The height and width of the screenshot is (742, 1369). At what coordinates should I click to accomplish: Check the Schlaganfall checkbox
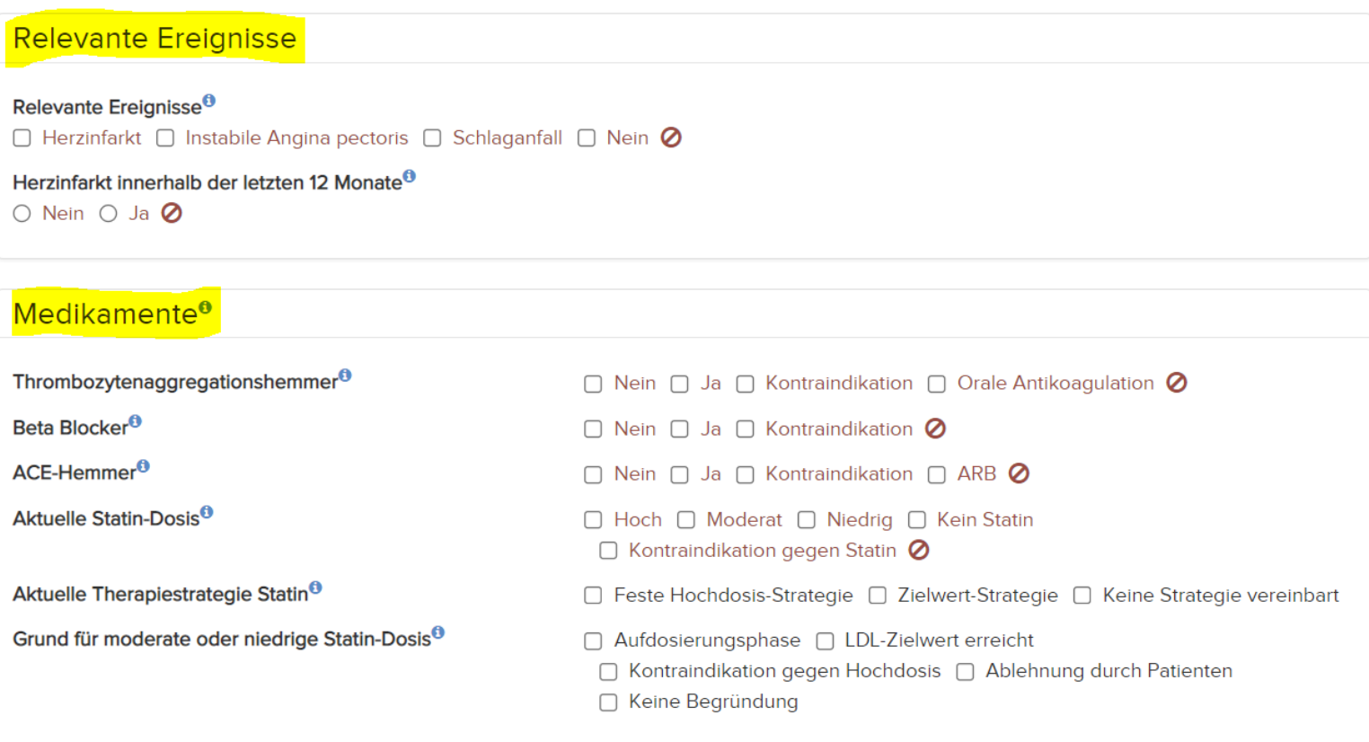[432, 137]
